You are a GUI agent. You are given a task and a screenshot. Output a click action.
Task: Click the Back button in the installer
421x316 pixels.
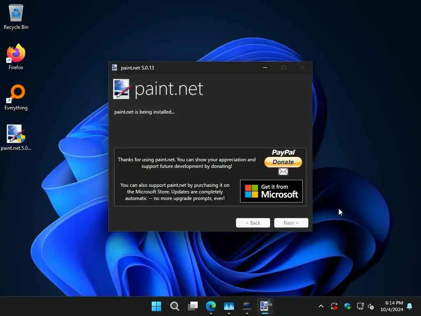(253, 223)
